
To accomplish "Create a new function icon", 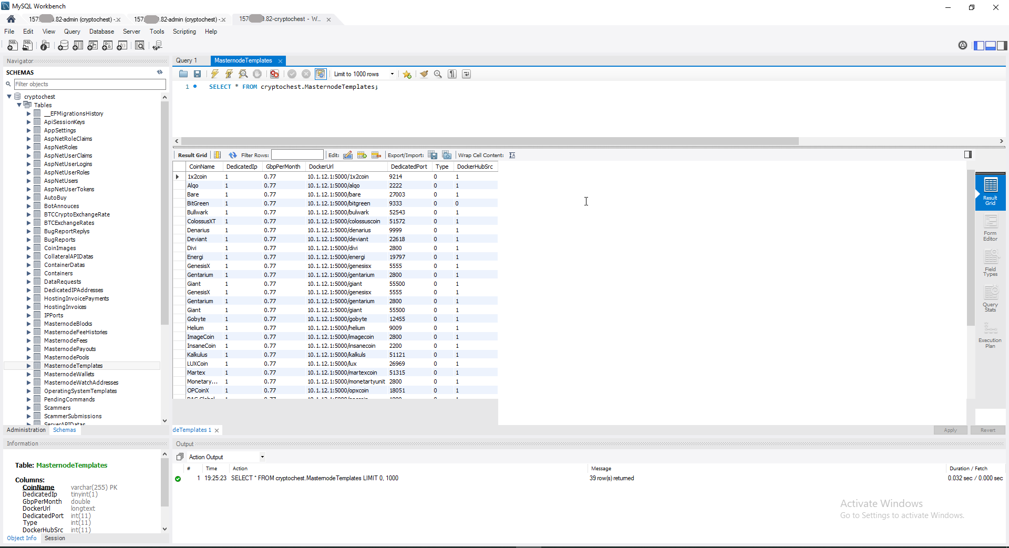I will click(122, 46).
